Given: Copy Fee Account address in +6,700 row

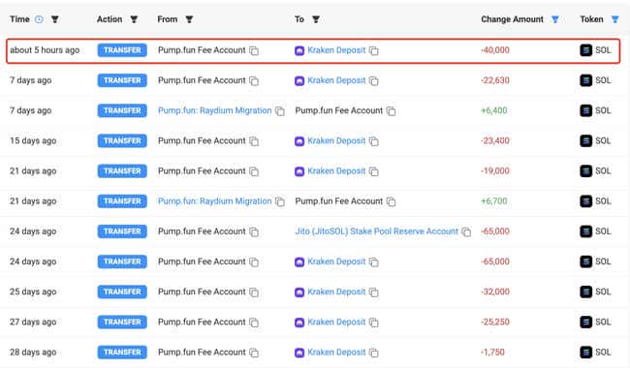Looking at the screenshot, I should (392, 201).
